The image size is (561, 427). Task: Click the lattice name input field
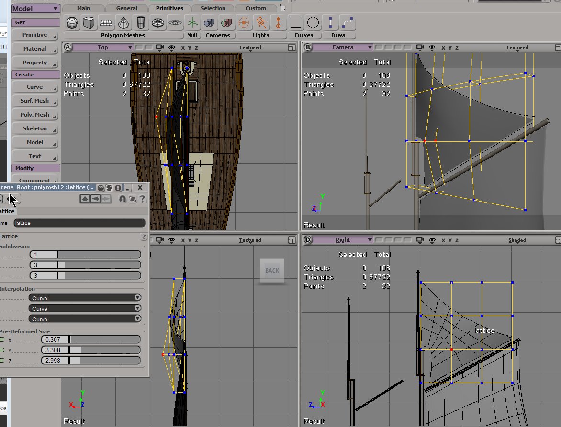tap(79, 223)
